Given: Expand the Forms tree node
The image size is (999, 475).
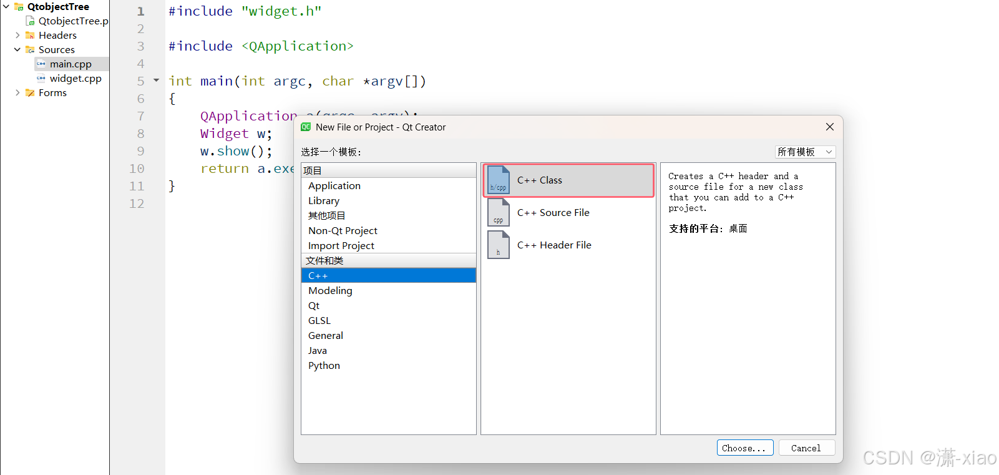Looking at the screenshot, I should pyautogui.click(x=17, y=93).
